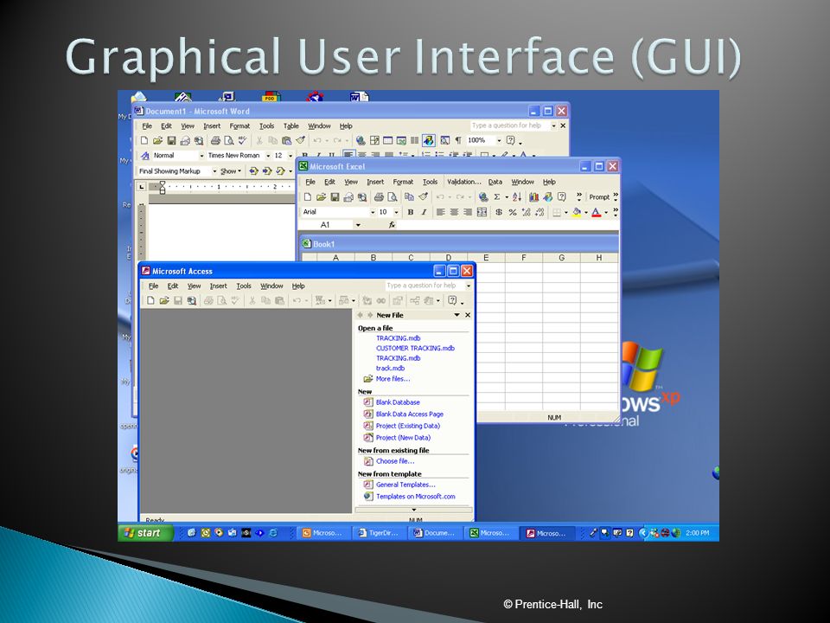Open Final Showing Markup dropdown
Screen dimensions: 830x623
[x=214, y=171]
